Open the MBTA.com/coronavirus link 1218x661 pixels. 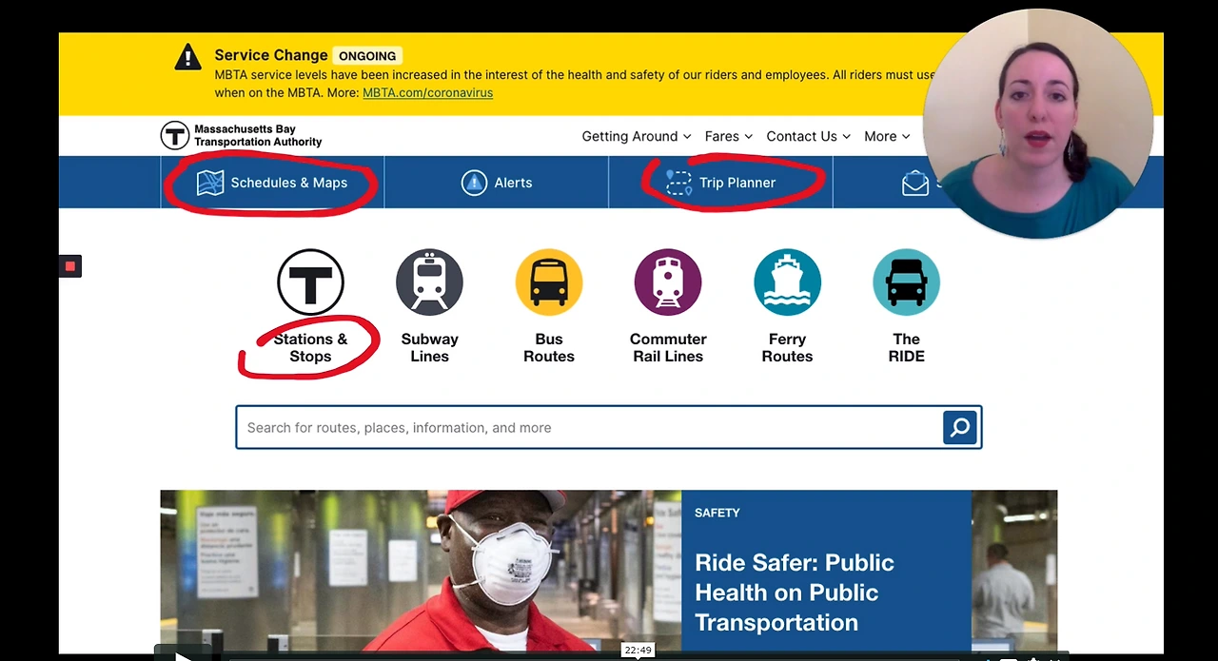[427, 92]
